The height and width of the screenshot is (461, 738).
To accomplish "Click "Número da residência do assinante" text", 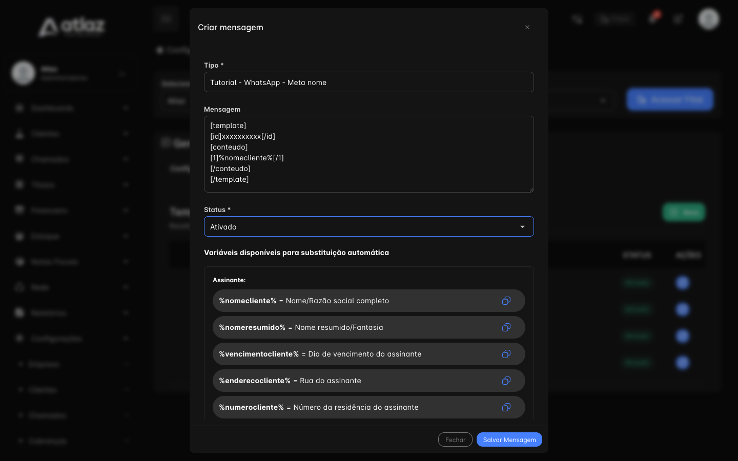I will tap(356, 407).
